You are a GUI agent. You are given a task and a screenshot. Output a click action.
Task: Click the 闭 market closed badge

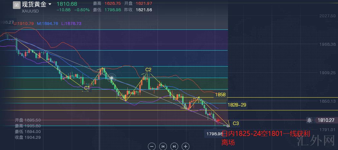tap(16, 5)
